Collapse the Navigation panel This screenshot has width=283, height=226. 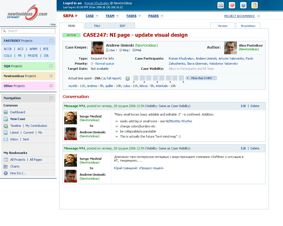pyautogui.click(x=51, y=98)
